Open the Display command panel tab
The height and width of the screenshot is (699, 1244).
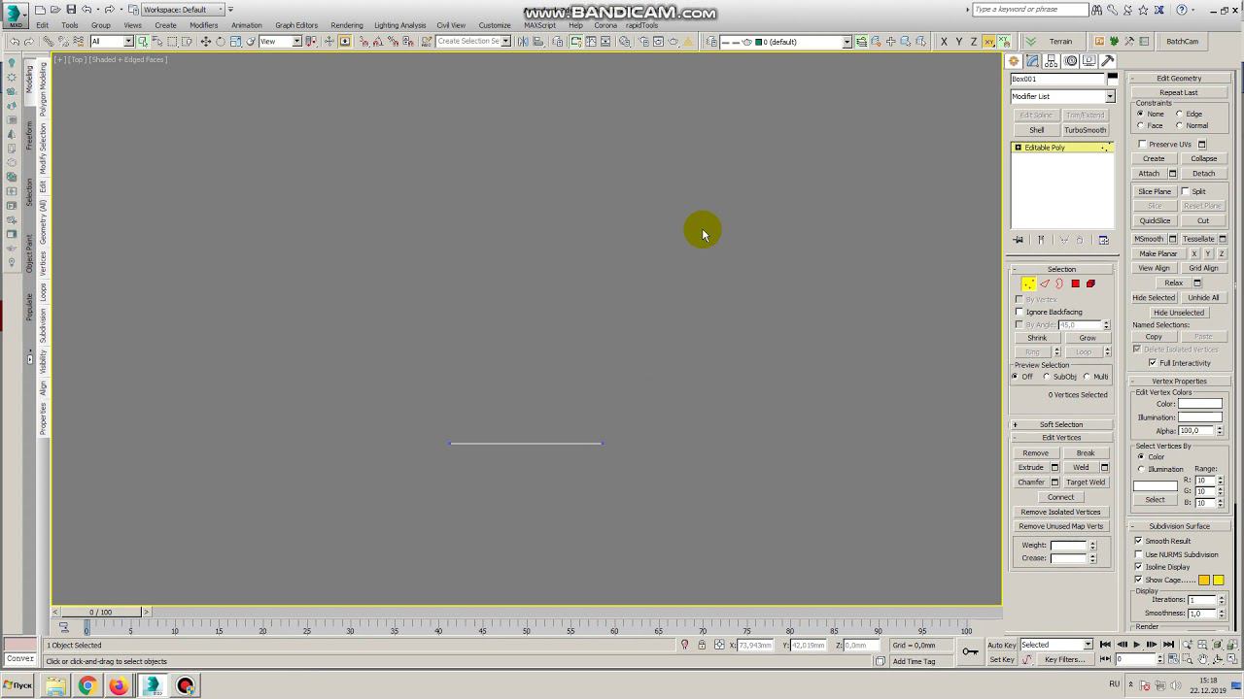[x=1088, y=61]
